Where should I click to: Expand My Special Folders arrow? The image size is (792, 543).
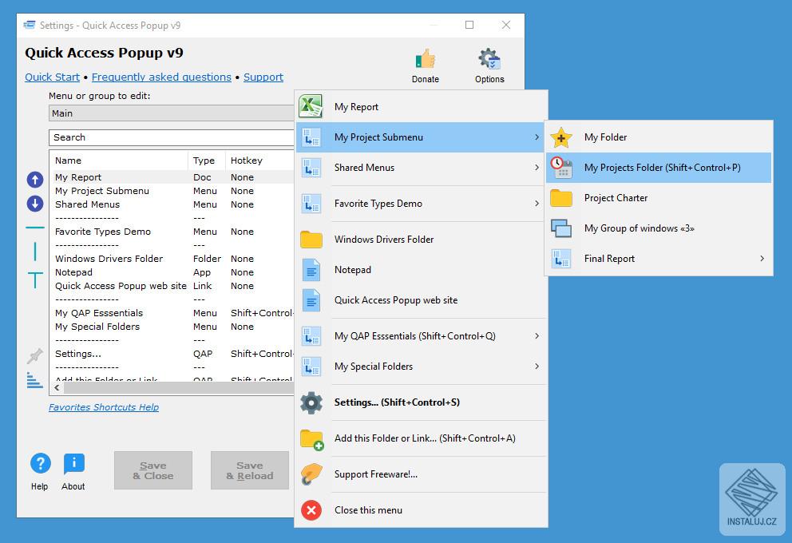click(537, 367)
